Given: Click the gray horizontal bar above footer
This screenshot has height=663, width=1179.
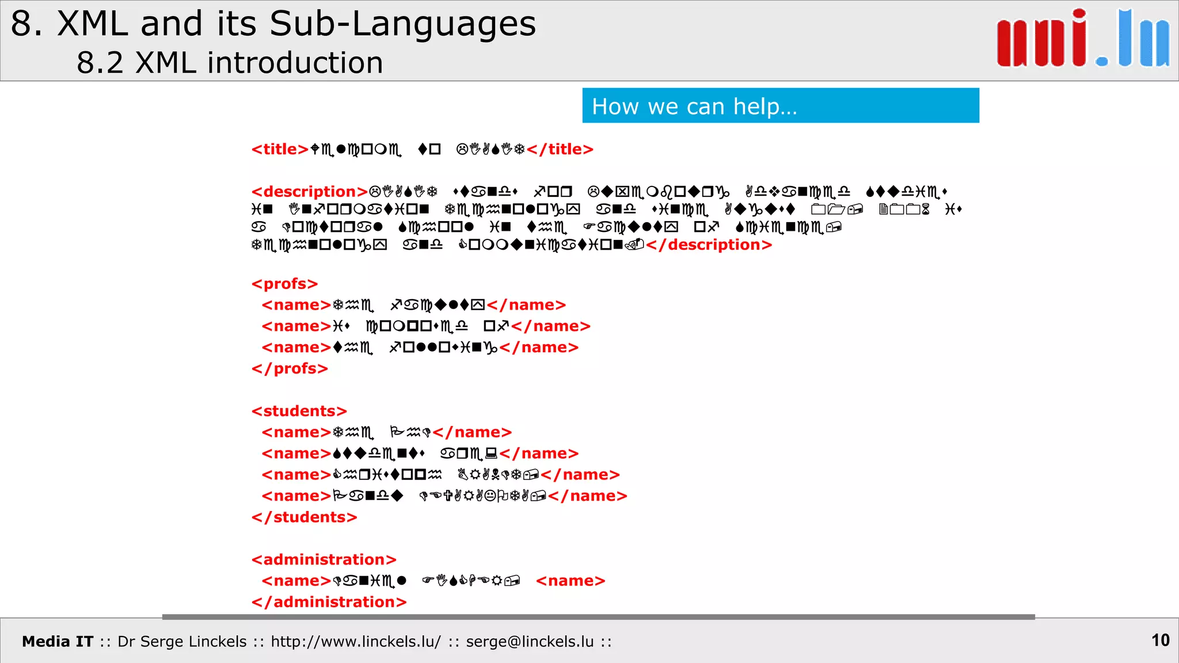Looking at the screenshot, I should tap(598, 617).
